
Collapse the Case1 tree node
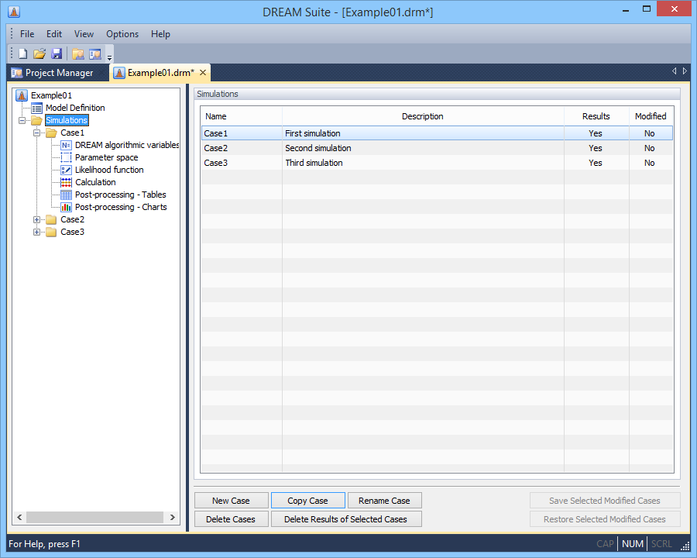pyautogui.click(x=36, y=133)
